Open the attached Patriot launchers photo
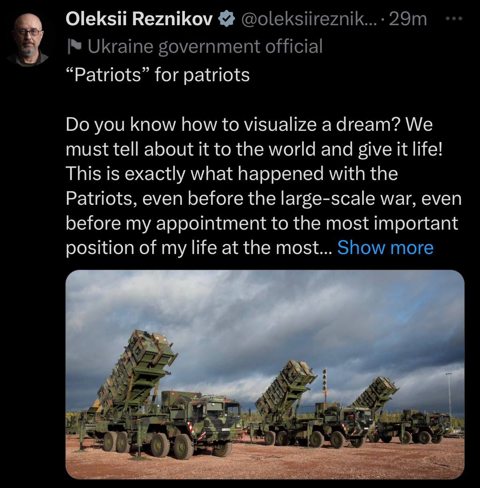The width and height of the screenshot is (480, 488). click(264, 374)
